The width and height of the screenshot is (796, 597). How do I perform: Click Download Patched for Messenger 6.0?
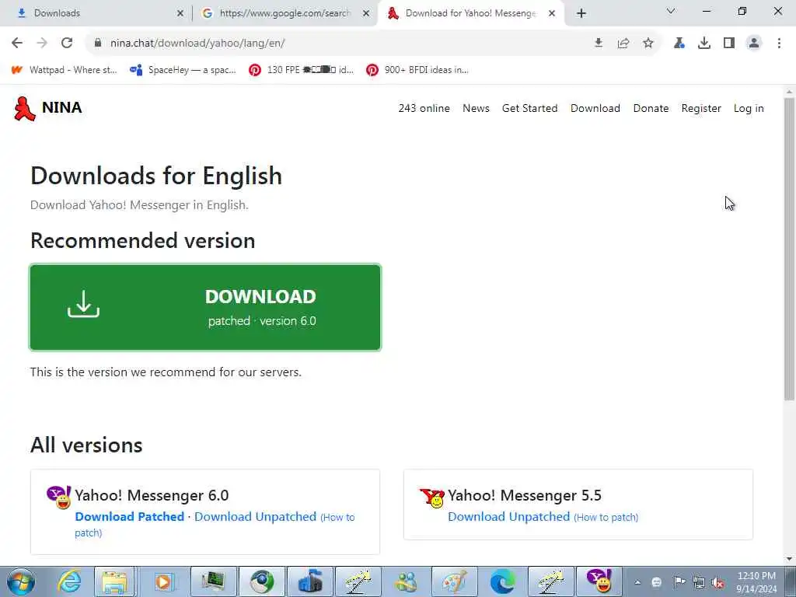[x=130, y=517]
